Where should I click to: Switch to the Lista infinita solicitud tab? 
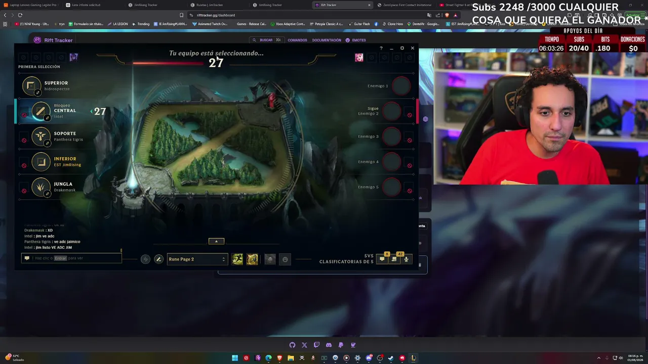point(93,5)
